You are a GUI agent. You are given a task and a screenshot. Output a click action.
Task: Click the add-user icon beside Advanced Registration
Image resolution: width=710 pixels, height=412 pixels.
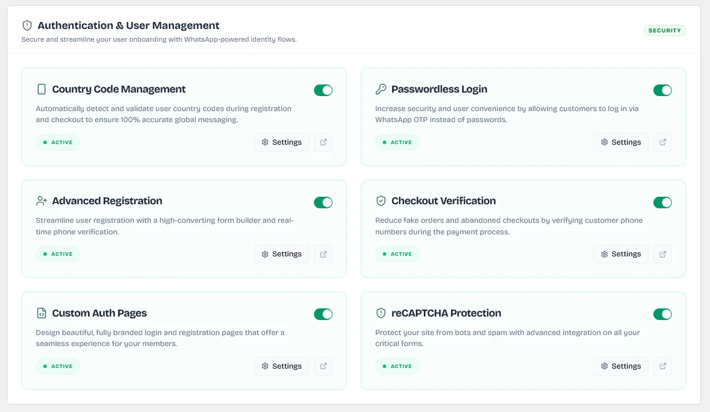pyautogui.click(x=42, y=201)
